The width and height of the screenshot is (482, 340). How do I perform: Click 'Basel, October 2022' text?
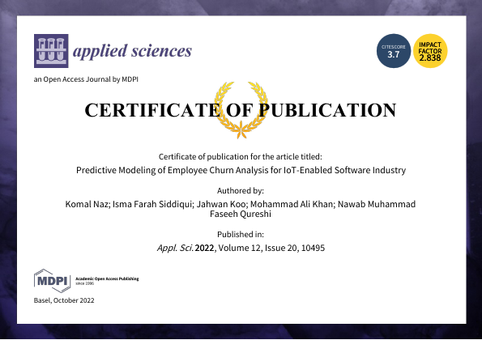click(64, 300)
